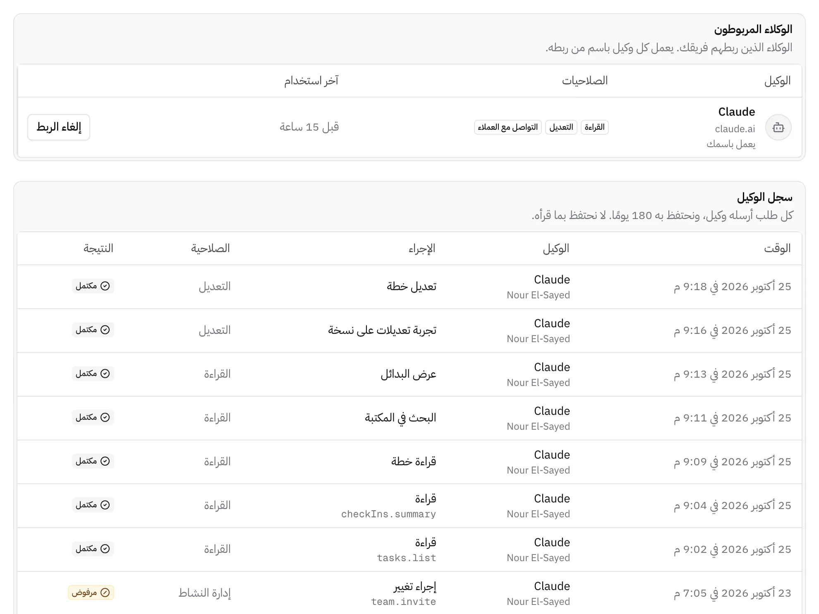Image resolution: width=819 pixels, height=614 pixels.
Task: Click the قراءة خطة action cell
Action: coord(414,462)
